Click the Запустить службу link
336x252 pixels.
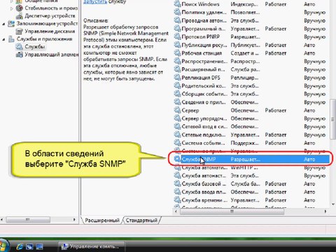(x=95, y=2)
